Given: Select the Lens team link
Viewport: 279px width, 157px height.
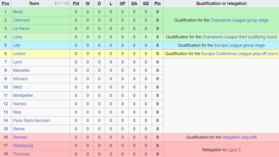Looking at the screenshot, I should point(17,37).
